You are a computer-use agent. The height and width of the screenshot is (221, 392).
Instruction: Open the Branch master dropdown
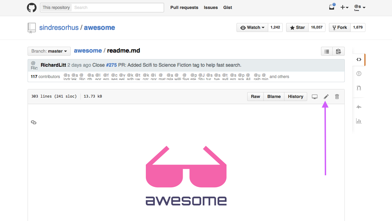coord(49,51)
